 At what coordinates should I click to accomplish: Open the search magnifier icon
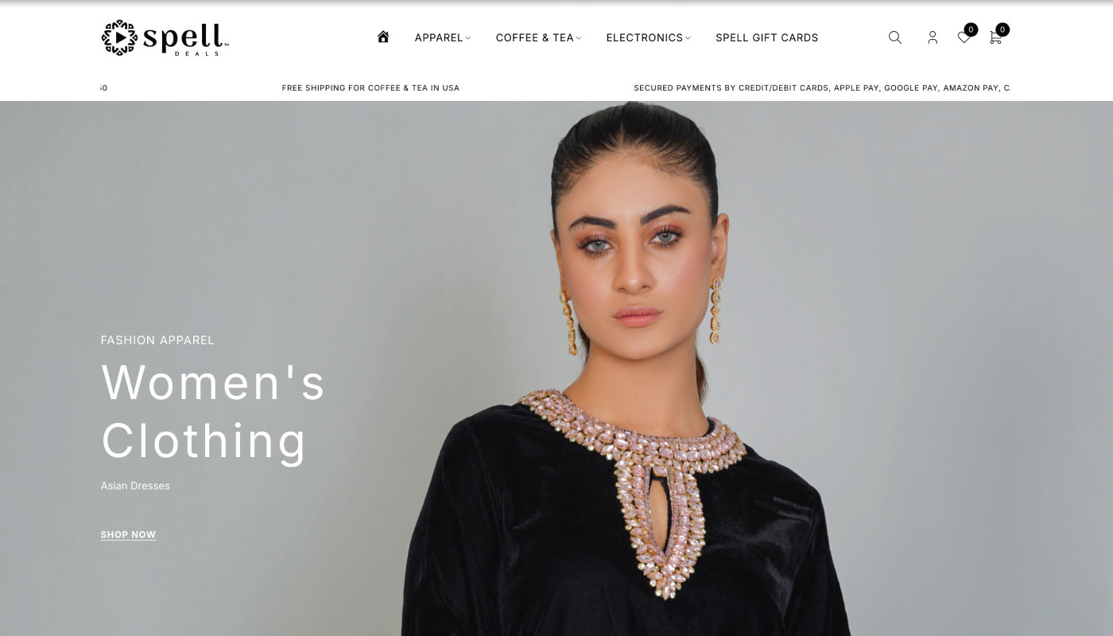[895, 37]
